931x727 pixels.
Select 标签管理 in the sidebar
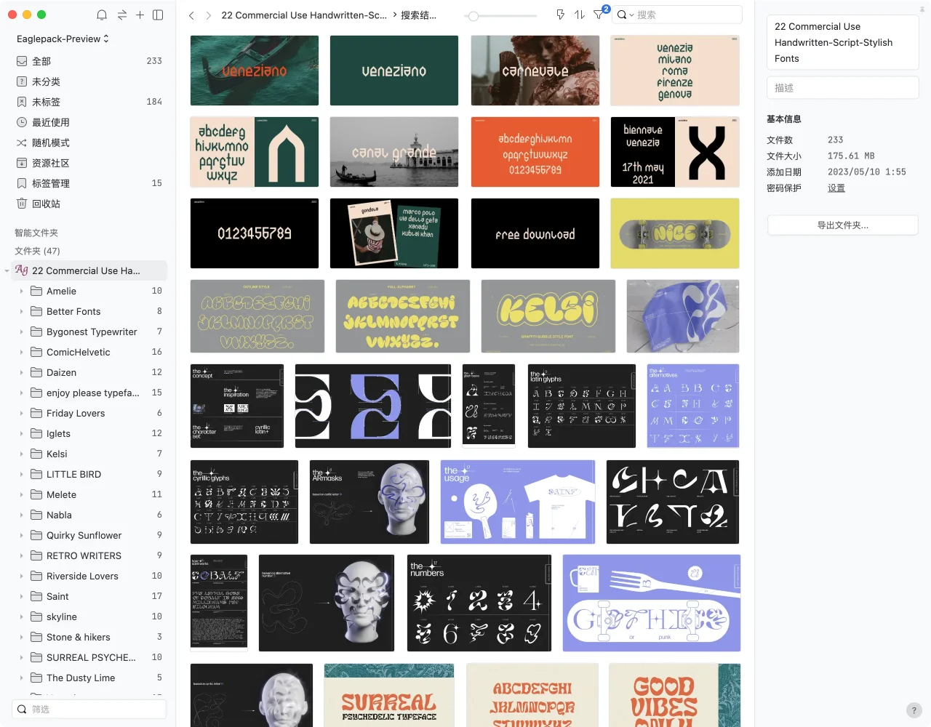(50, 183)
